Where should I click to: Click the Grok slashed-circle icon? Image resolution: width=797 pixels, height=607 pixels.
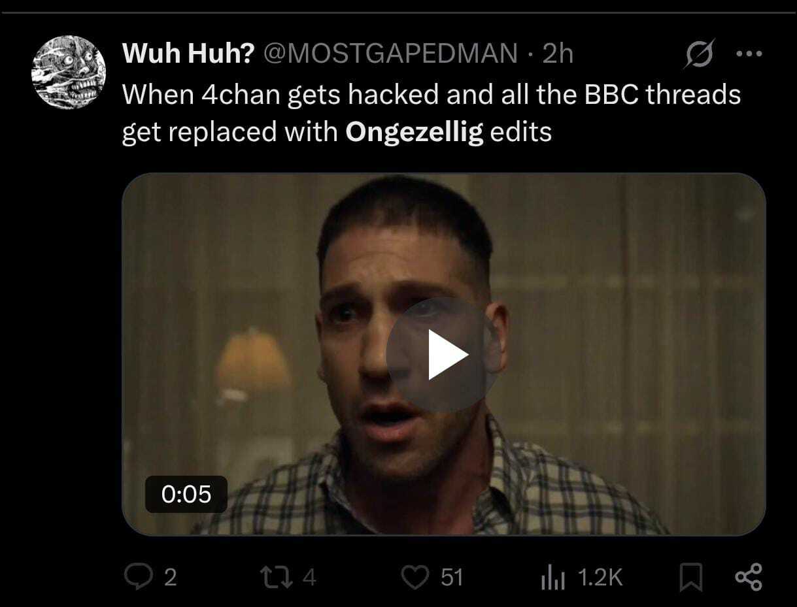click(x=698, y=54)
